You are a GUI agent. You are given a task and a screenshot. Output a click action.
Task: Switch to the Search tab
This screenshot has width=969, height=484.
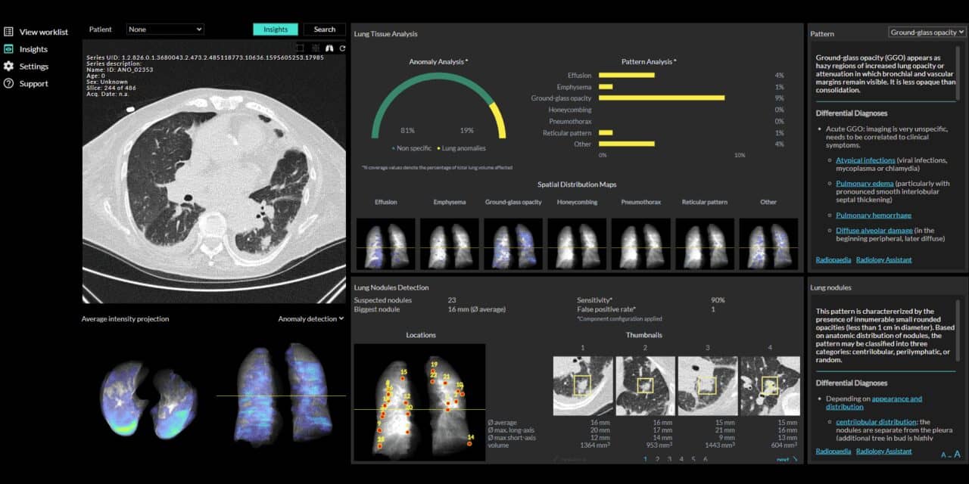pyautogui.click(x=324, y=29)
